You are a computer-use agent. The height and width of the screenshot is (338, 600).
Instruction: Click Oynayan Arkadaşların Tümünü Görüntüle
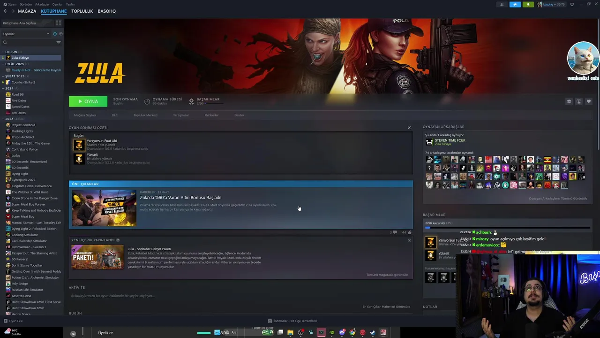[x=558, y=199]
